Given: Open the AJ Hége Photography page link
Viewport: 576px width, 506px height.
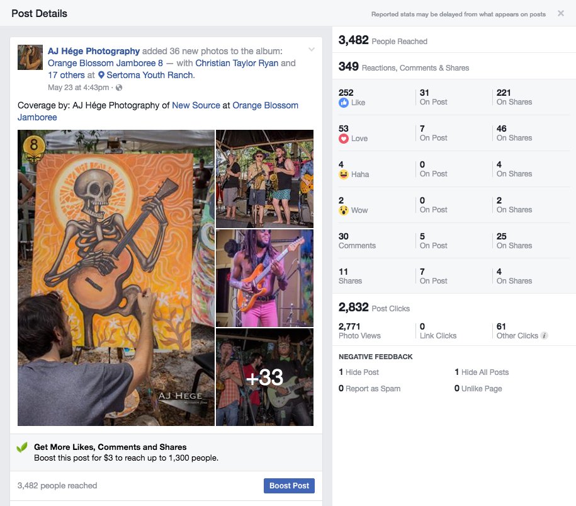Looking at the screenshot, I should coord(94,51).
